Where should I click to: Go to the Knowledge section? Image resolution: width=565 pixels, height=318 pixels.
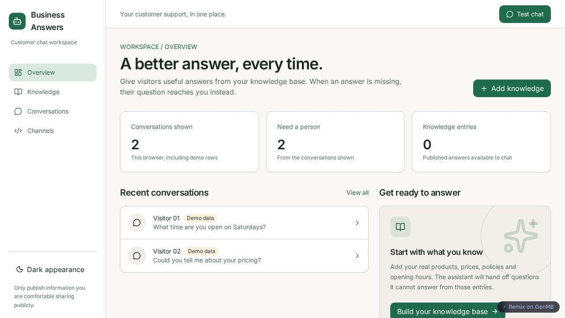pyautogui.click(x=53, y=92)
